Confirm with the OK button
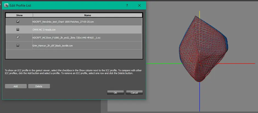The width and height of the screenshot is (258, 113). click(115, 93)
